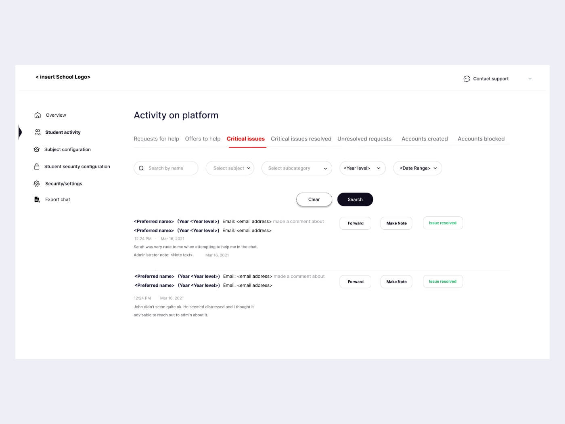Mark Sarah's complaint as Issue resolved

(443, 223)
